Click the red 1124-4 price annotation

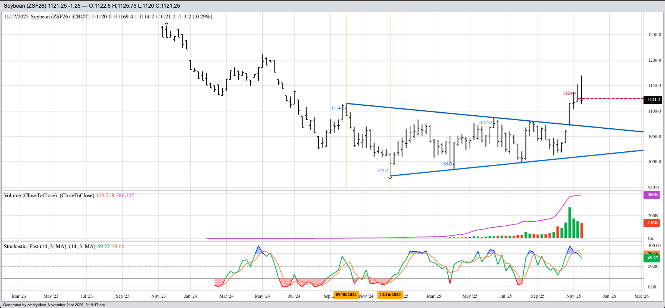click(569, 93)
